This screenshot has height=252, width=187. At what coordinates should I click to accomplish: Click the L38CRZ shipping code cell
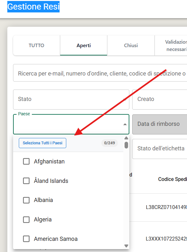click(x=166, y=207)
